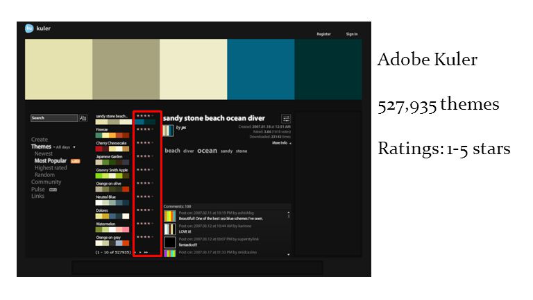
Task: Open the Links section
Action: (37, 197)
